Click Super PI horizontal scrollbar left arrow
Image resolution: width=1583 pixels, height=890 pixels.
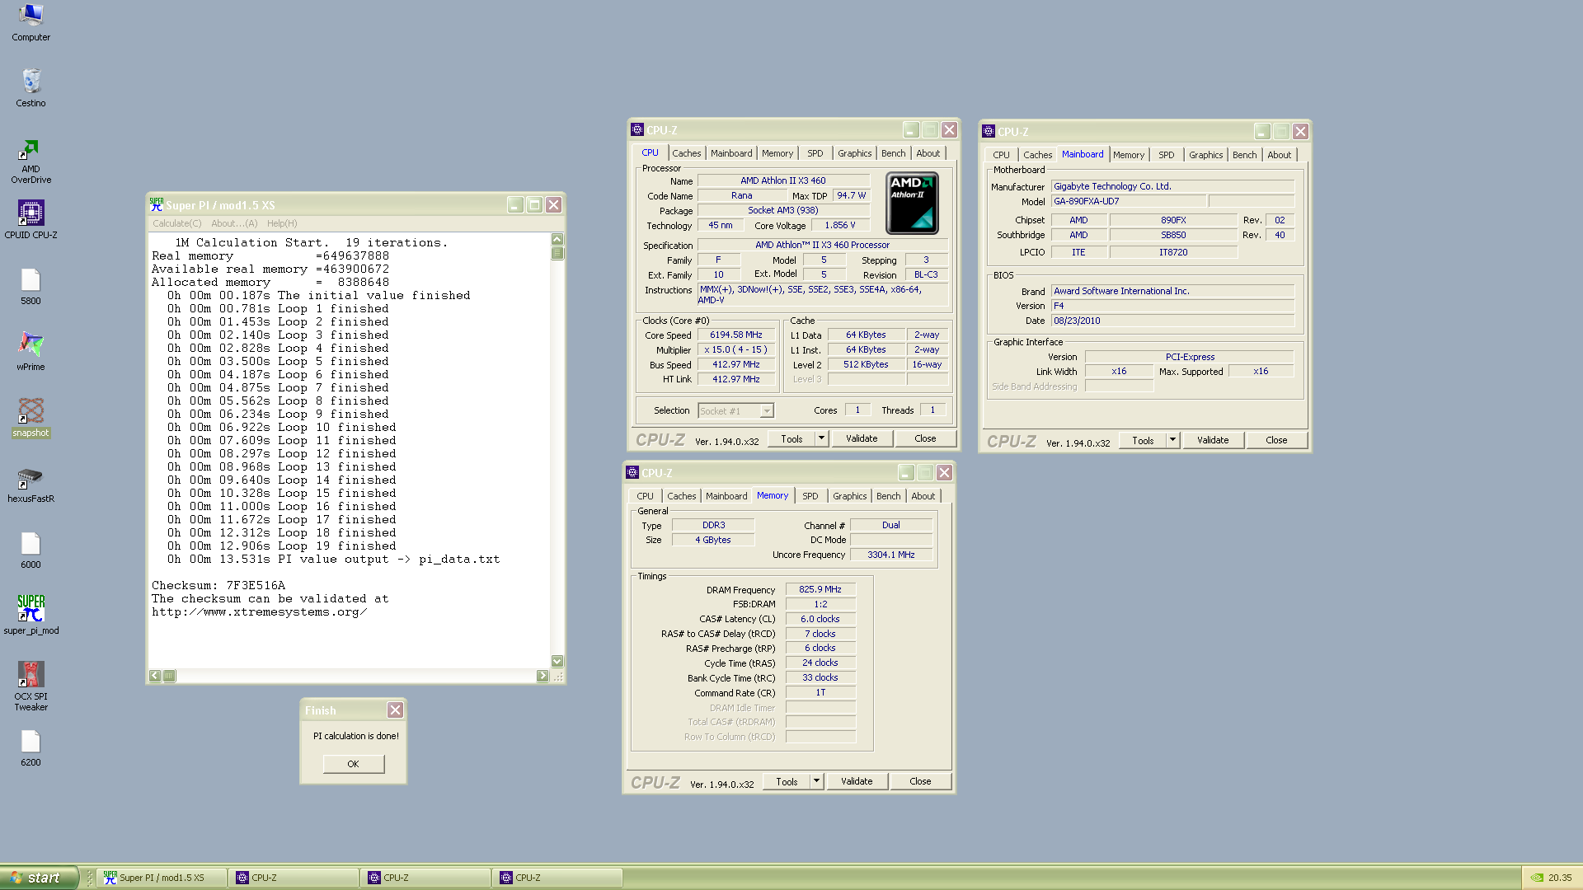pos(155,676)
